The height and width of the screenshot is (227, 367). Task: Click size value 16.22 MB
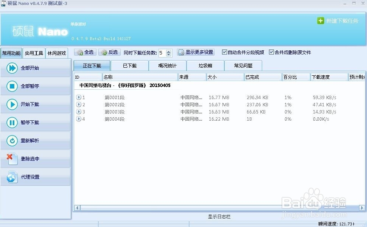(219, 119)
